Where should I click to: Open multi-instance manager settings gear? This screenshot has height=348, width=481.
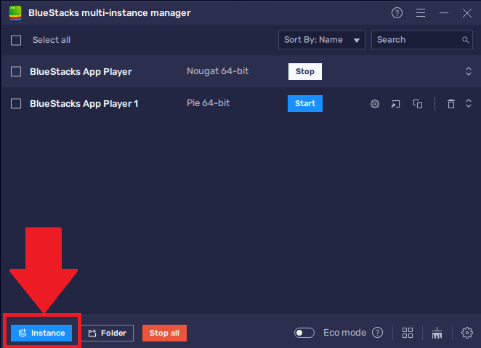tap(467, 333)
